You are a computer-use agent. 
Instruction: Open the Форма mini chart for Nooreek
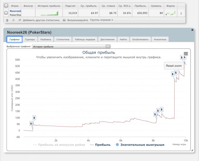tap(171, 13)
